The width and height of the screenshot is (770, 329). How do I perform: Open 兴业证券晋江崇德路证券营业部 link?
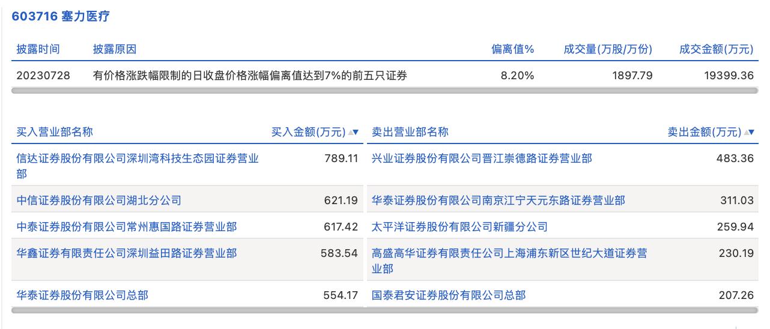tap(482, 158)
